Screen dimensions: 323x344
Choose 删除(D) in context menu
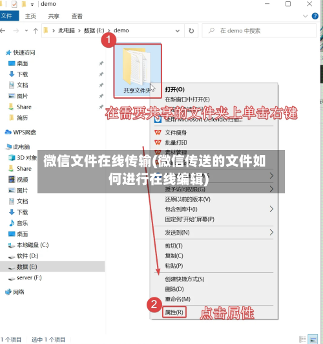(174, 289)
